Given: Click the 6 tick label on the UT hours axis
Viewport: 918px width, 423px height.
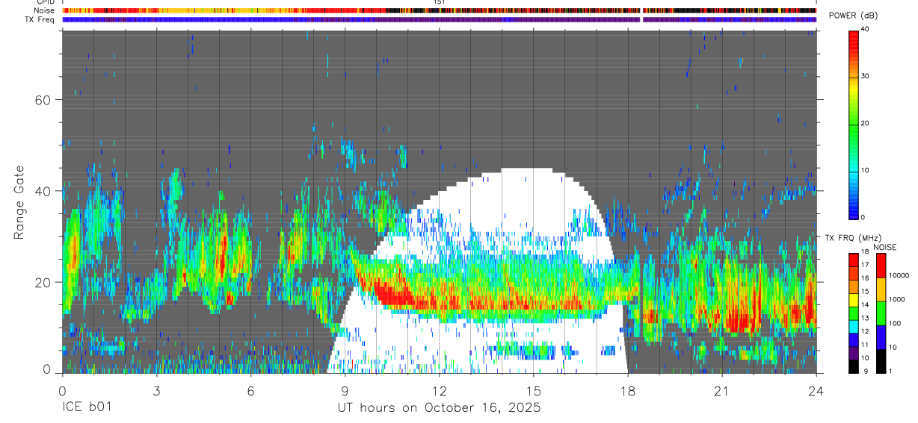Looking at the screenshot, I should pos(250,389).
